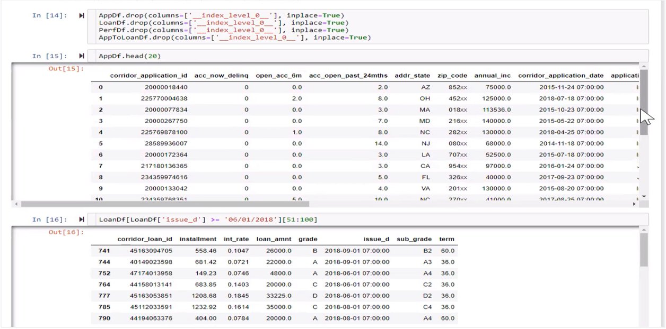Select the corridor_application_id column header
Image resolution: width=666 pixels, height=329 pixels.
(148, 76)
